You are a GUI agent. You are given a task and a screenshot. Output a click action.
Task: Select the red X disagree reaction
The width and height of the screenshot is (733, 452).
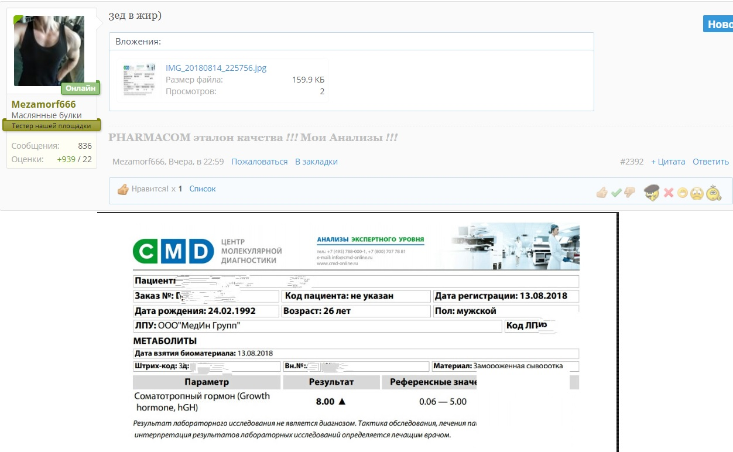668,192
